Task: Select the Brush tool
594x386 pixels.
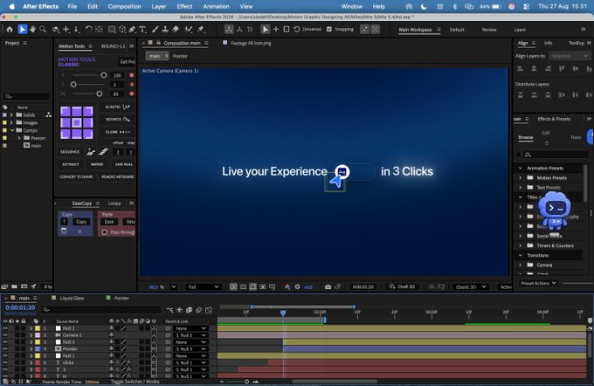Action: 155,29
